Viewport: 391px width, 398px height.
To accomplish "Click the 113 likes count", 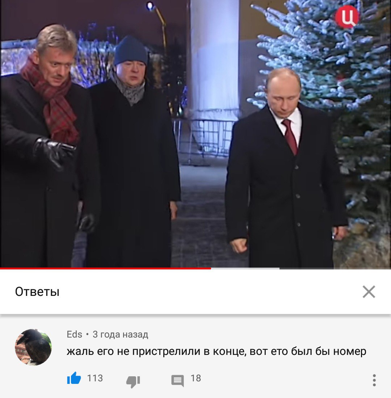I will tap(95, 378).
